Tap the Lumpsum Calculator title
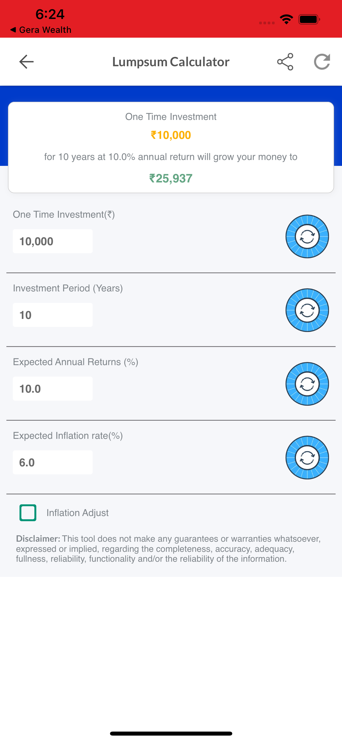The width and height of the screenshot is (342, 742). tap(171, 62)
